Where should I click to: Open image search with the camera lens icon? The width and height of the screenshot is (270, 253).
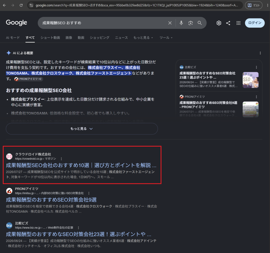[x=190, y=23]
